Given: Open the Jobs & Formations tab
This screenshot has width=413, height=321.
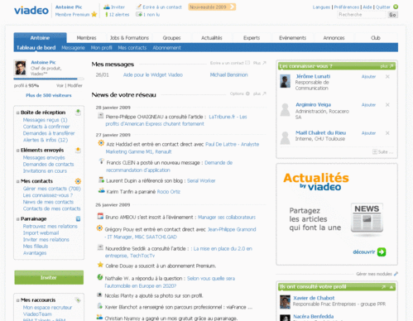Looking at the screenshot, I should coord(129,38).
